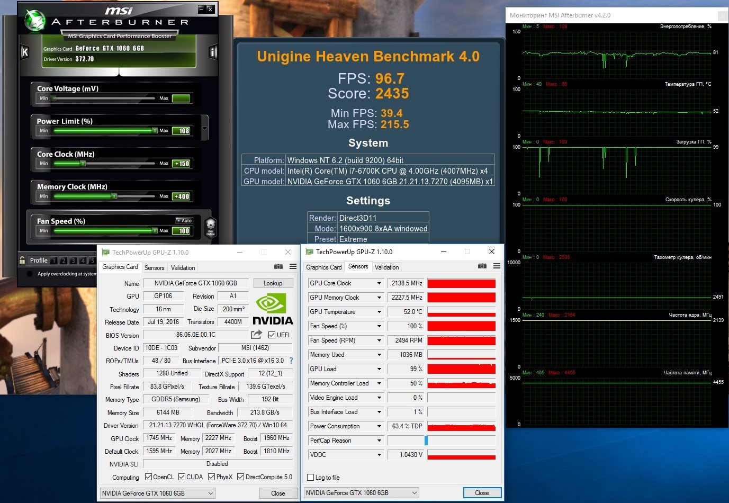This screenshot has height=503, width=729.
Task: Click the Core Voltage slider handle
Action: [54, 98]
